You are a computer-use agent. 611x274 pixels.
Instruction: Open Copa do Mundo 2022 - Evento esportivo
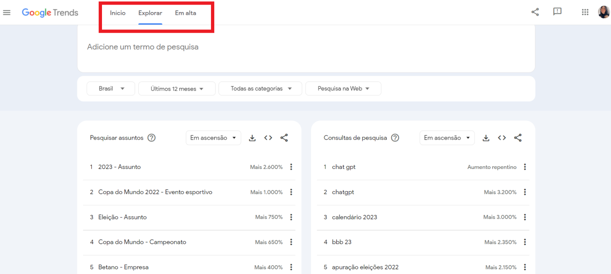pyautogui.click(x=155, y=192)
